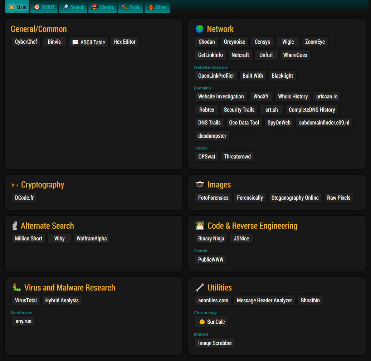This screenshot has height=361, width=371.
Task: Open OpenLinkProfiler
Action: pos(216,76)
